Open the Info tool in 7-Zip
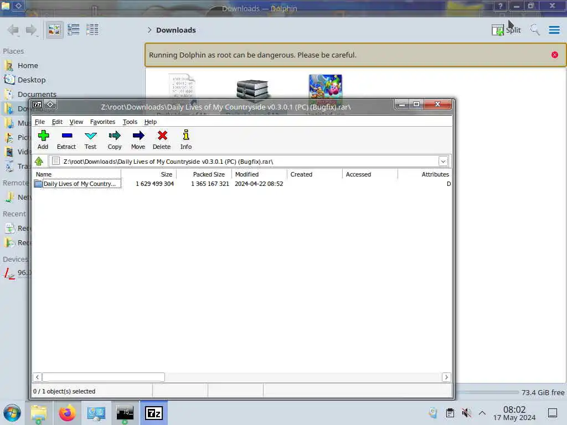567x425 pixels. [186, 140]
